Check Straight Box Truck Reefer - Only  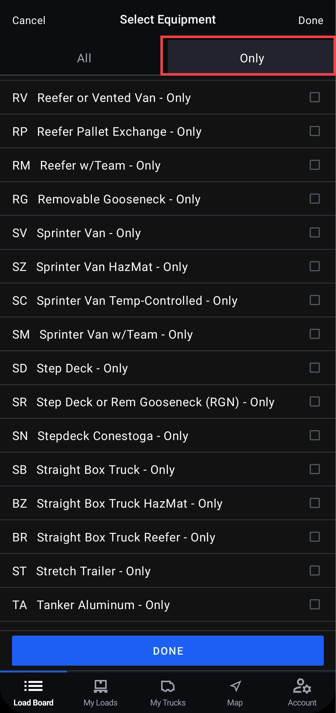click(x=315, y=537)
